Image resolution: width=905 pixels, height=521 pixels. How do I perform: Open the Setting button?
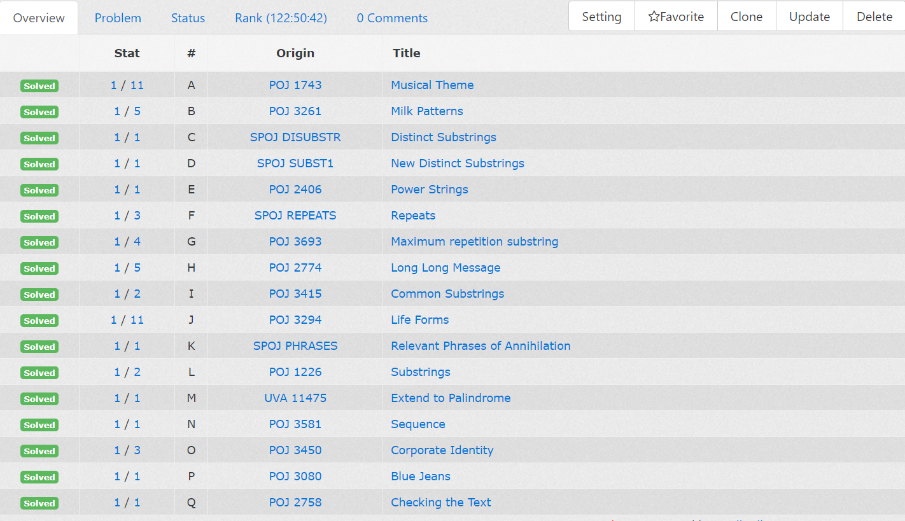[601, 17]
